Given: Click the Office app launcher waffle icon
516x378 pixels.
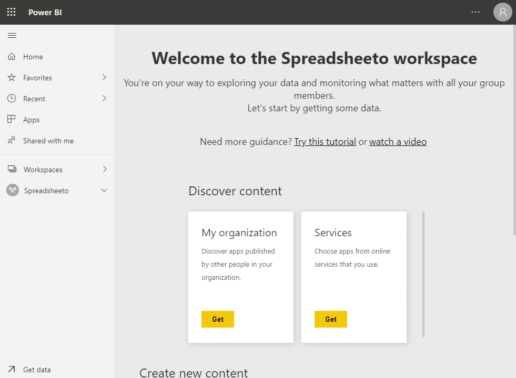Looking at the screenshot, I should pos(11,12).
